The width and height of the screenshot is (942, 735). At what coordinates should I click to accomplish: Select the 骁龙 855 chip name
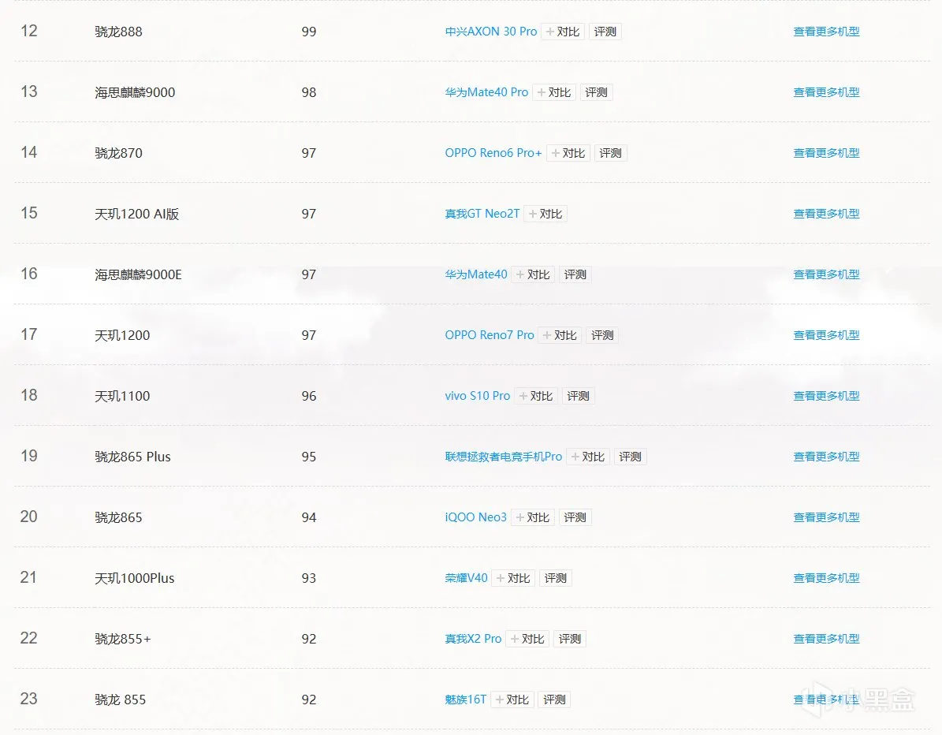(120, 700)
